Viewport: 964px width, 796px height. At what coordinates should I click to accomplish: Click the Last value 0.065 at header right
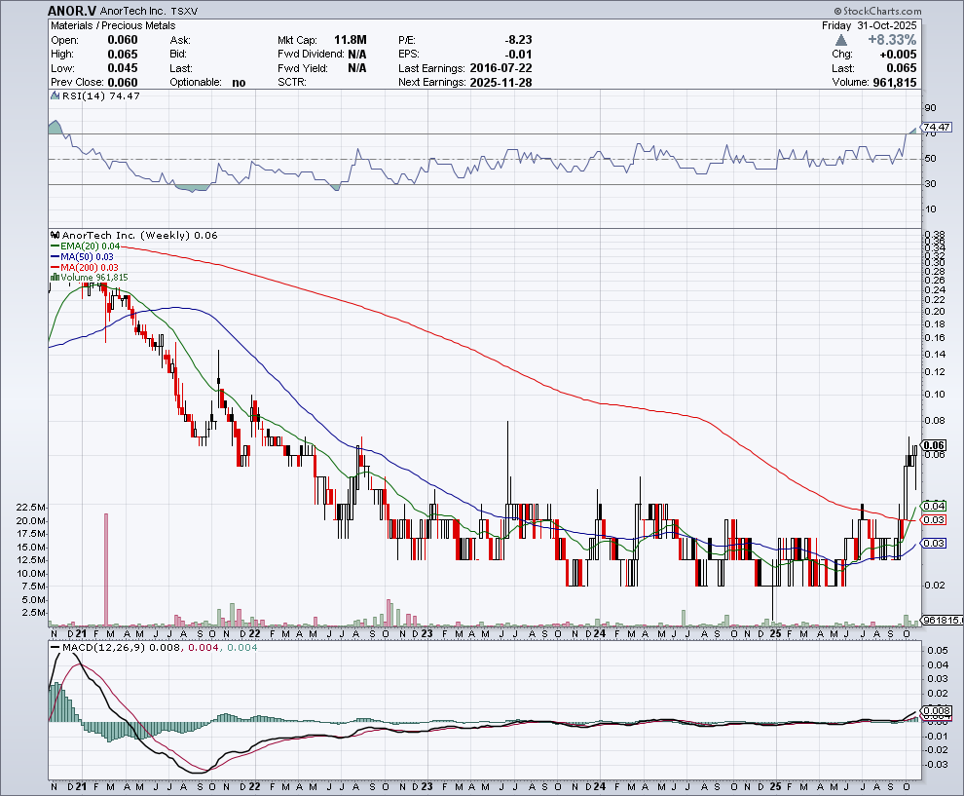point(902,68)
